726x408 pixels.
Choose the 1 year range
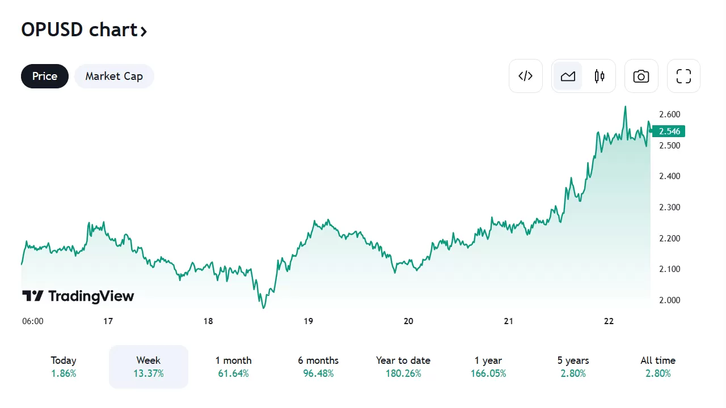coord(488,367)
